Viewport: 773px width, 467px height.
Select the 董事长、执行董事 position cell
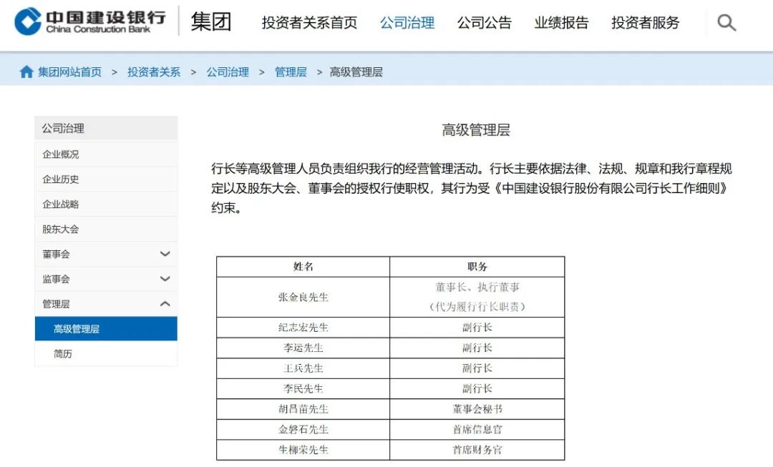point(477,297)
